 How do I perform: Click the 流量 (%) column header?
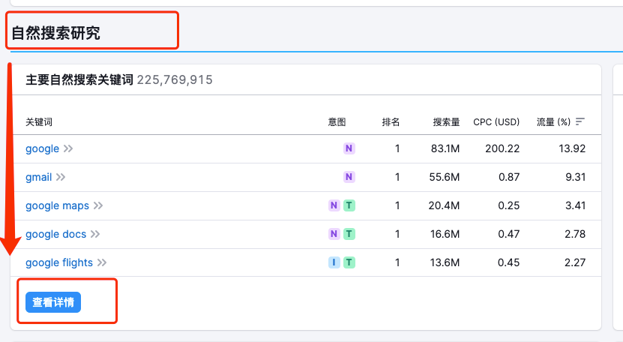pyautogui.click(x=553, y=122)
